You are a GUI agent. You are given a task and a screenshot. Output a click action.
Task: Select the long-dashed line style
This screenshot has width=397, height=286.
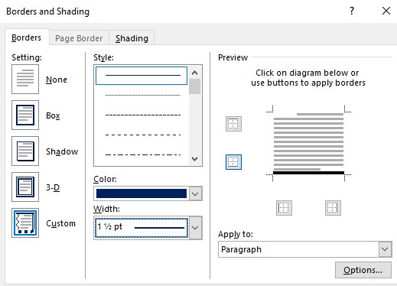[x=142, y=135]
